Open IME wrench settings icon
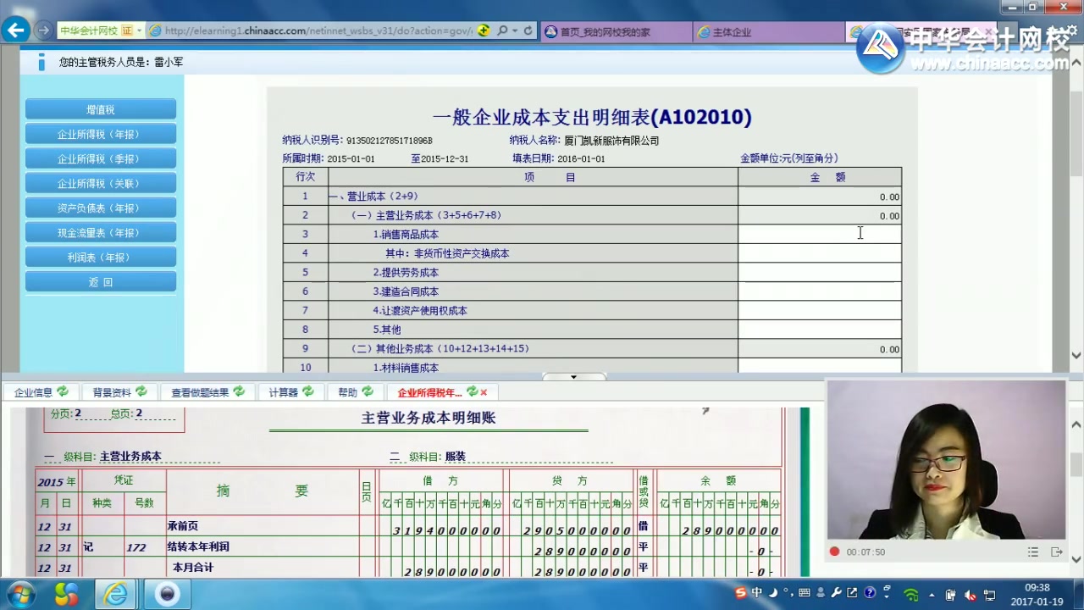1084x610 pixels. point(837,593)
